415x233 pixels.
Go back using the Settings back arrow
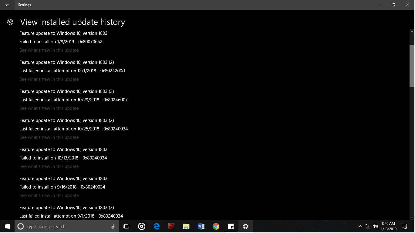[x=7, y=5]
